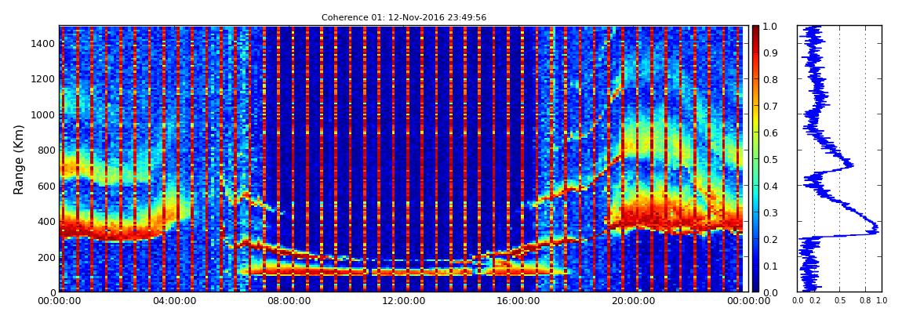
Task: Pick the colorbar's 0.3 tick label
Action: 771,212
